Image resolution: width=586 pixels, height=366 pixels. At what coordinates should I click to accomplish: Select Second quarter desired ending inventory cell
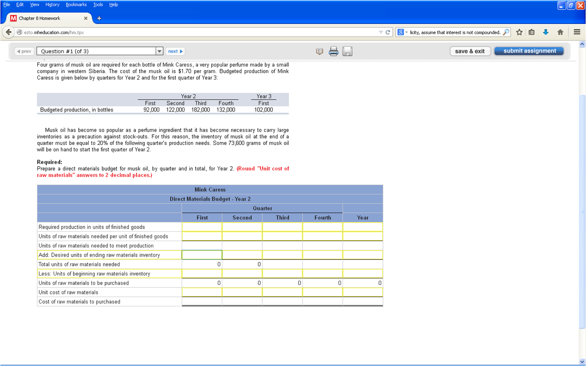point(242,255)
